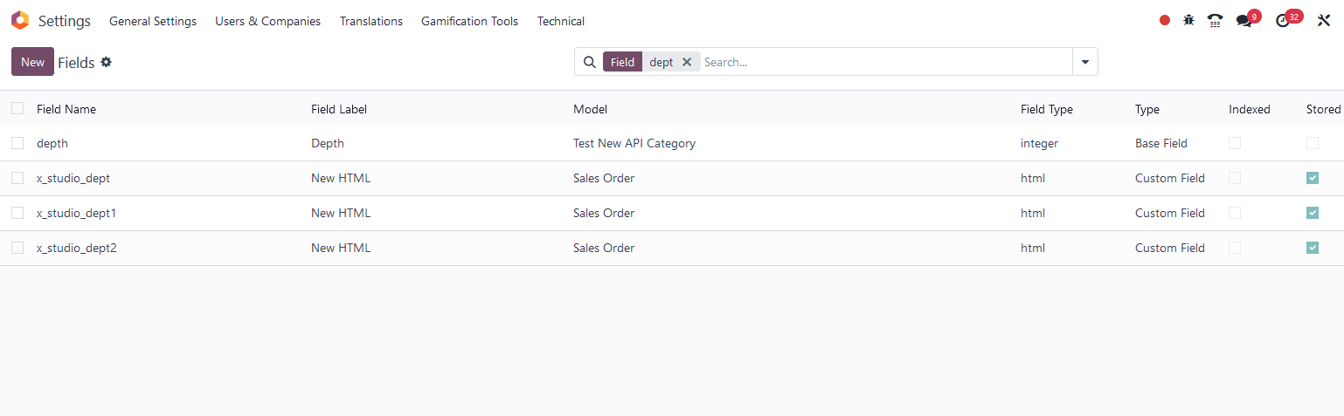Image resolution: width=1344 pixels, height=416 pixels.
Task: Toggle Studio wrench tools icon
Action: (x=1324, y=21)
